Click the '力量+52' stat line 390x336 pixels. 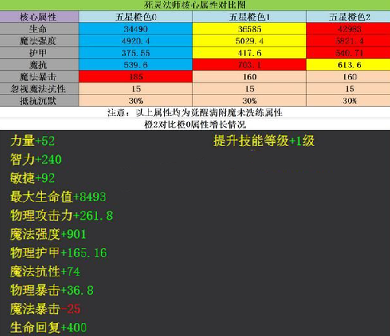33,141
